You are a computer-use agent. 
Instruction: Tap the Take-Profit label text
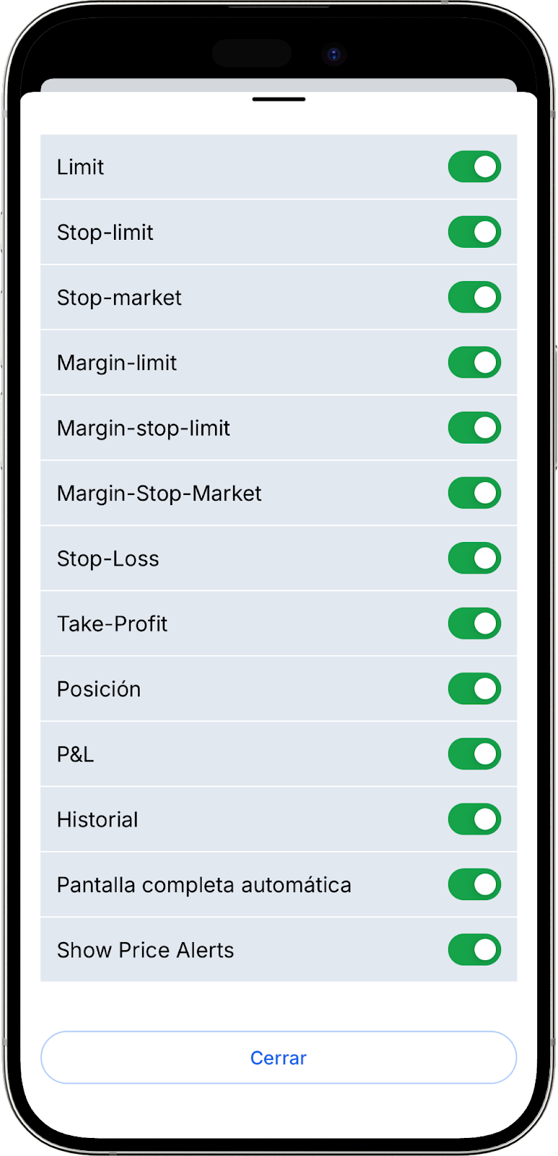click(x=113, y=624)
